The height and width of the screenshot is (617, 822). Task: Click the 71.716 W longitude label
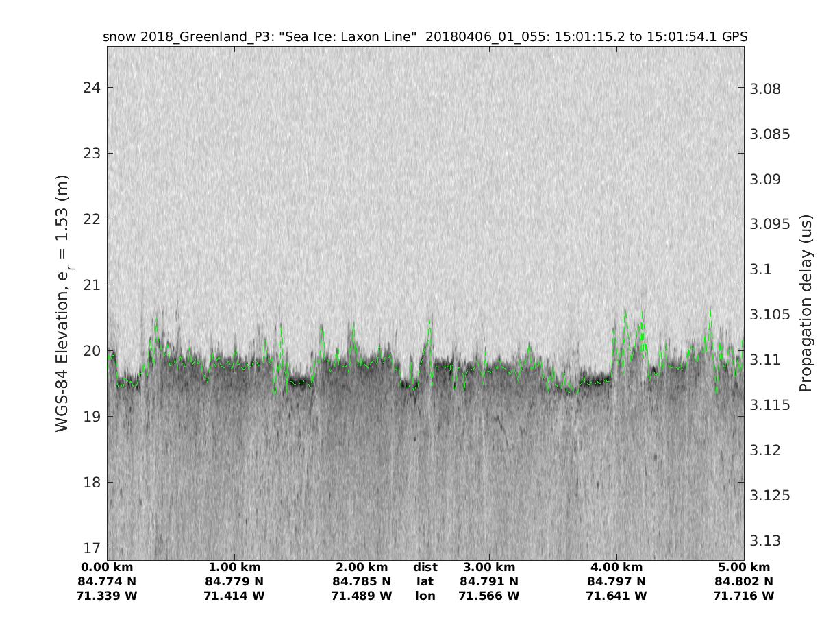(x=744, y=596)
